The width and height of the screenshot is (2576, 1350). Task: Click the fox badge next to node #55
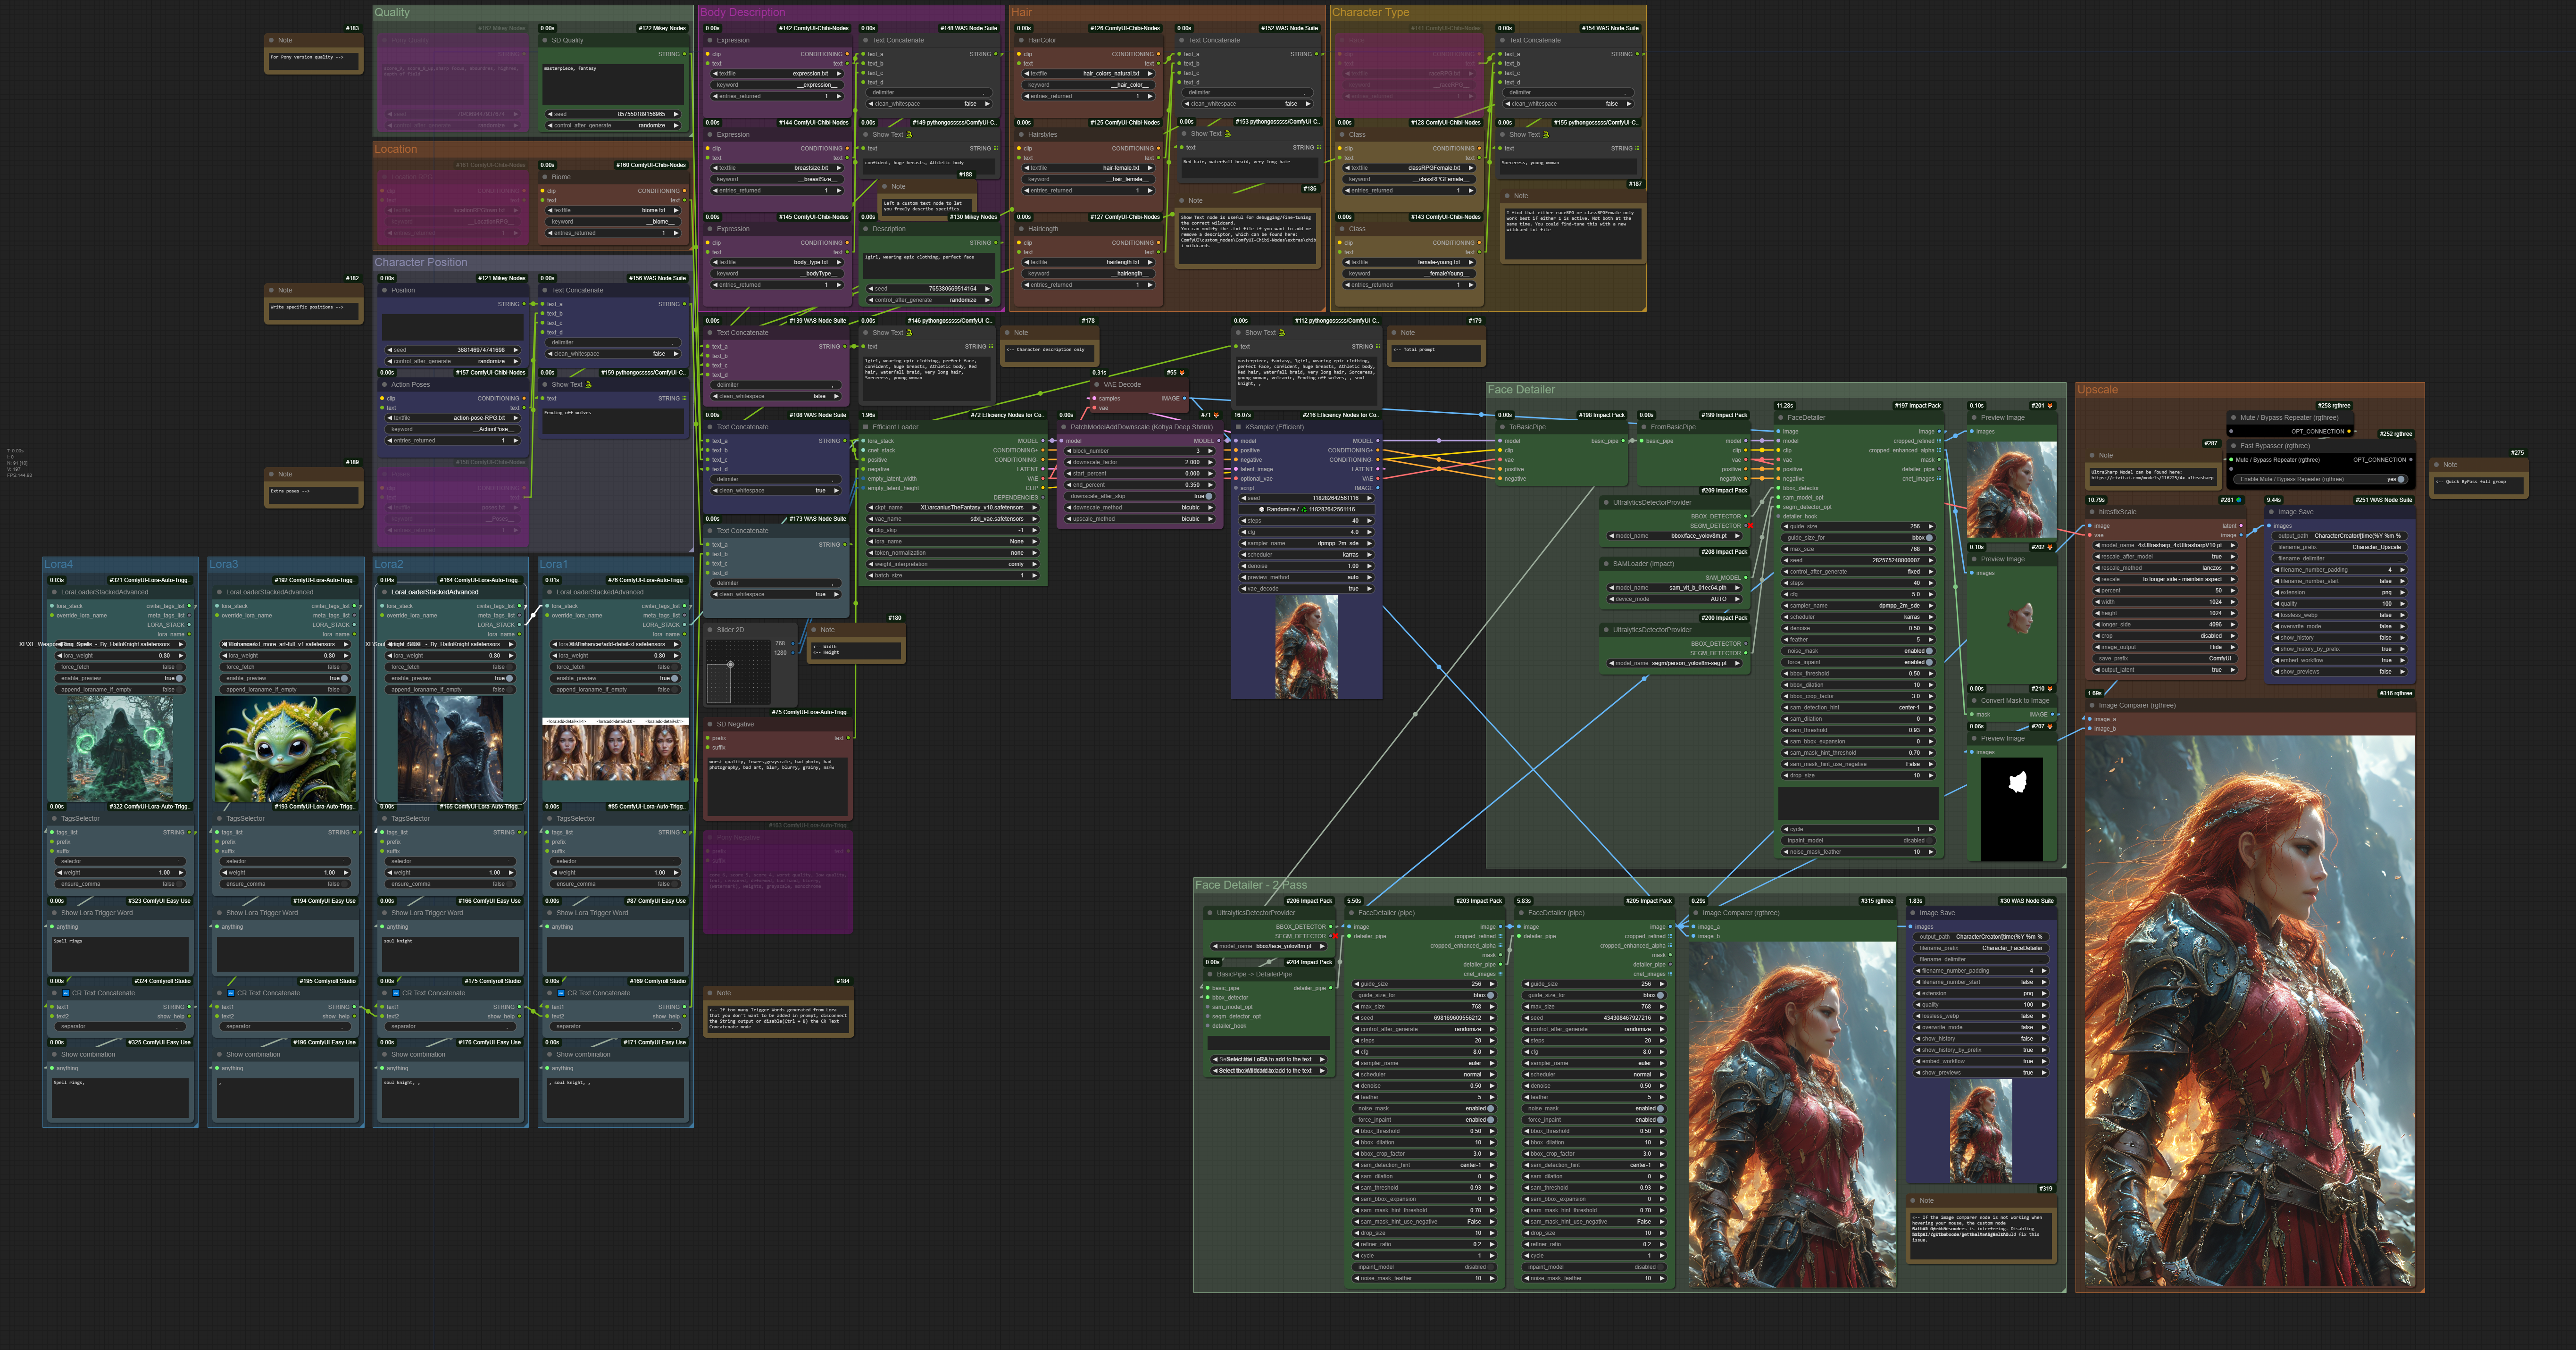1182,373
